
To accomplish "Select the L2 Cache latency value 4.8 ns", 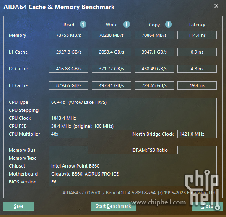I will 197,69.
